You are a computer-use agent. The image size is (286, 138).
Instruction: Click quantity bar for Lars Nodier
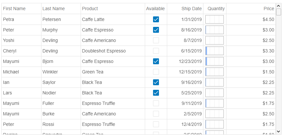click(215, 93)
